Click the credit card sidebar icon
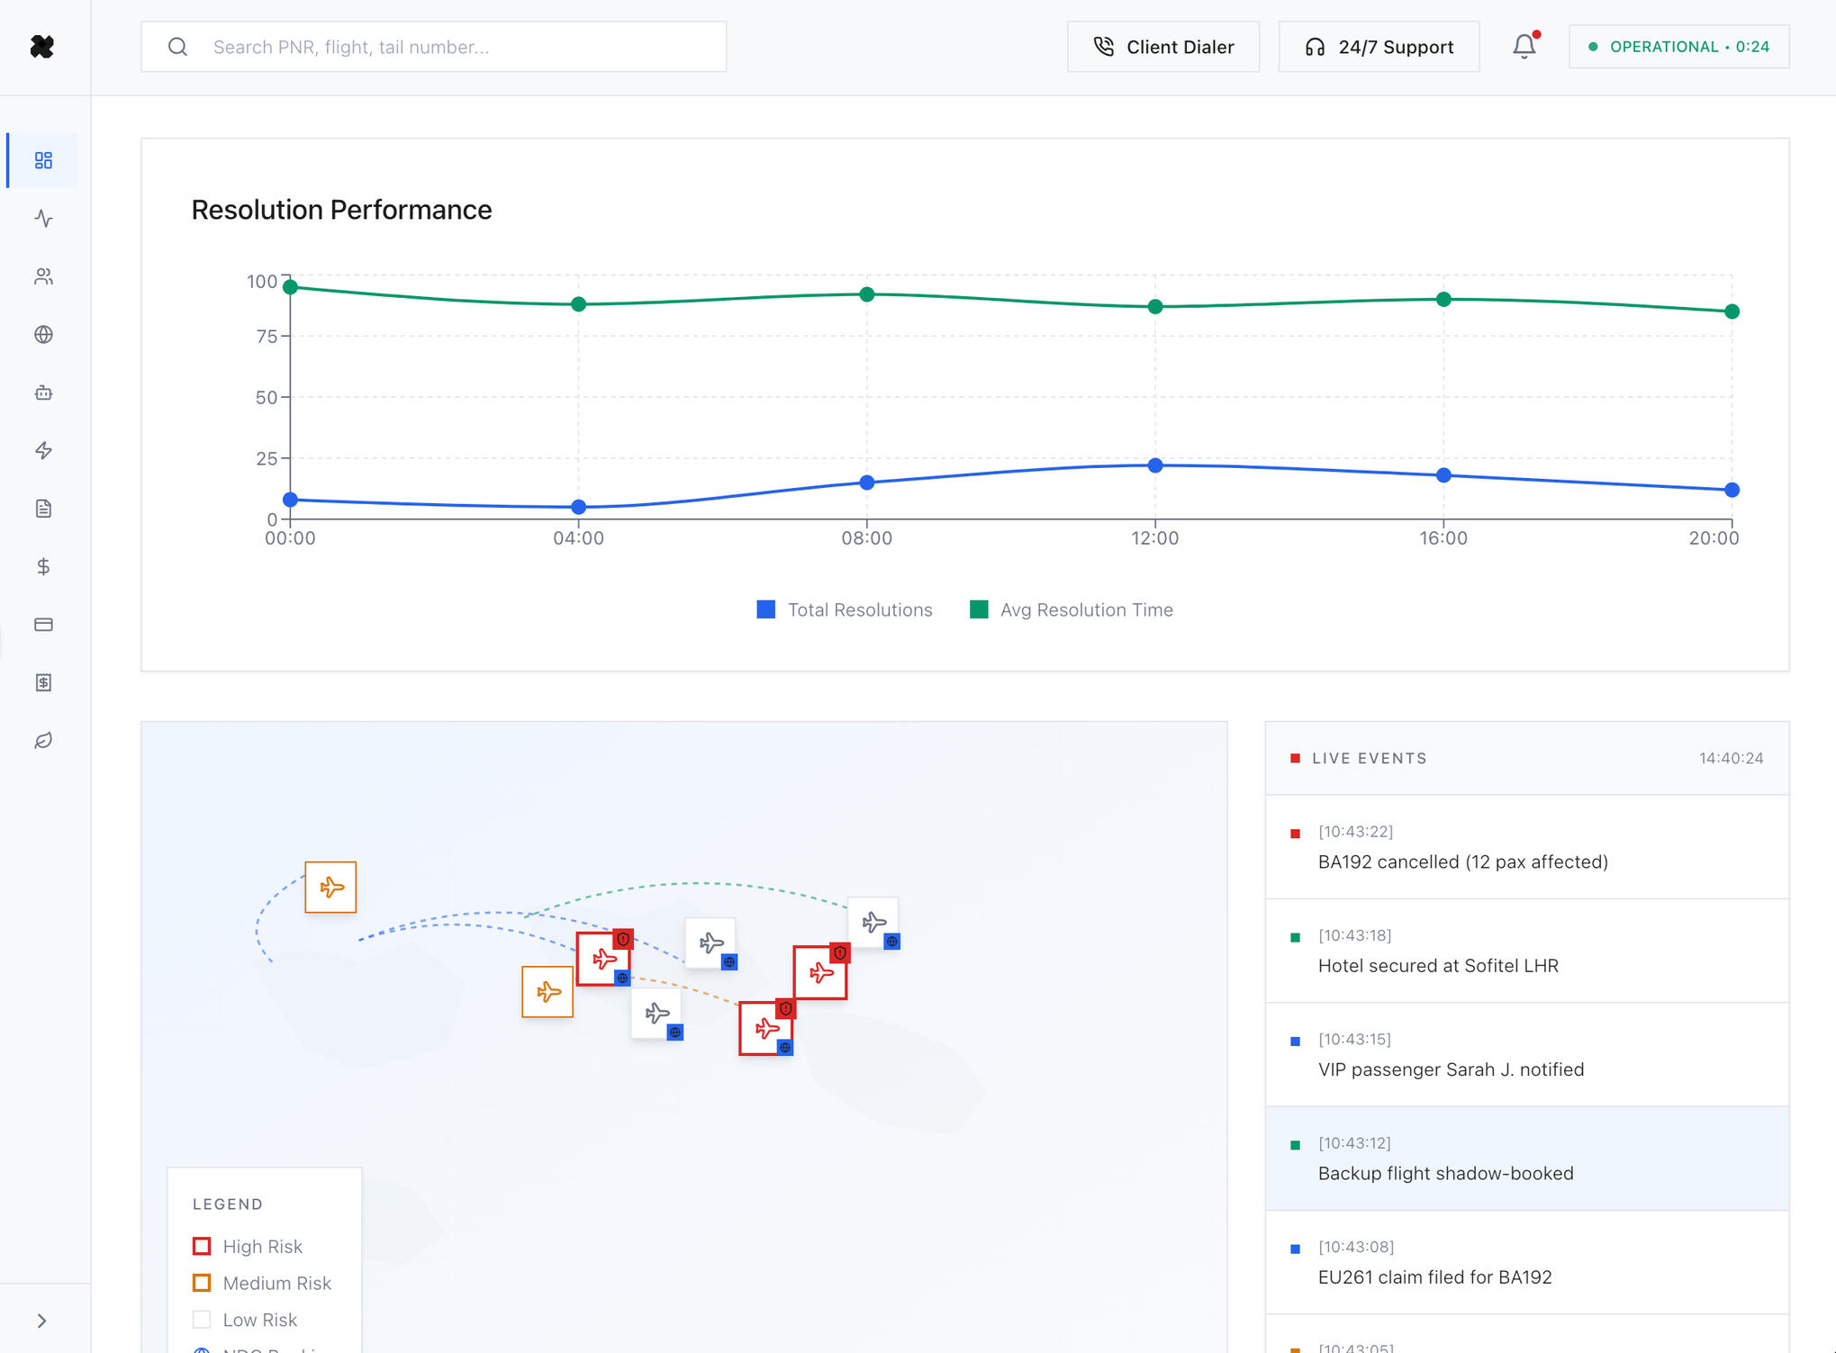 tap(43, 625)
